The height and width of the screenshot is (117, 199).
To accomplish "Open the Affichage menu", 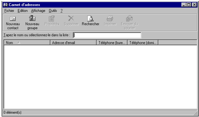I will pyautogui.click(x=38, y=11).
